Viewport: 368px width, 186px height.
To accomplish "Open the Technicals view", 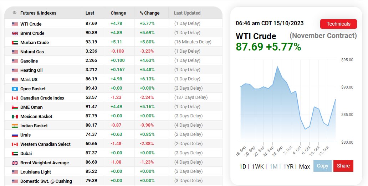I will (x=338, y=24).
